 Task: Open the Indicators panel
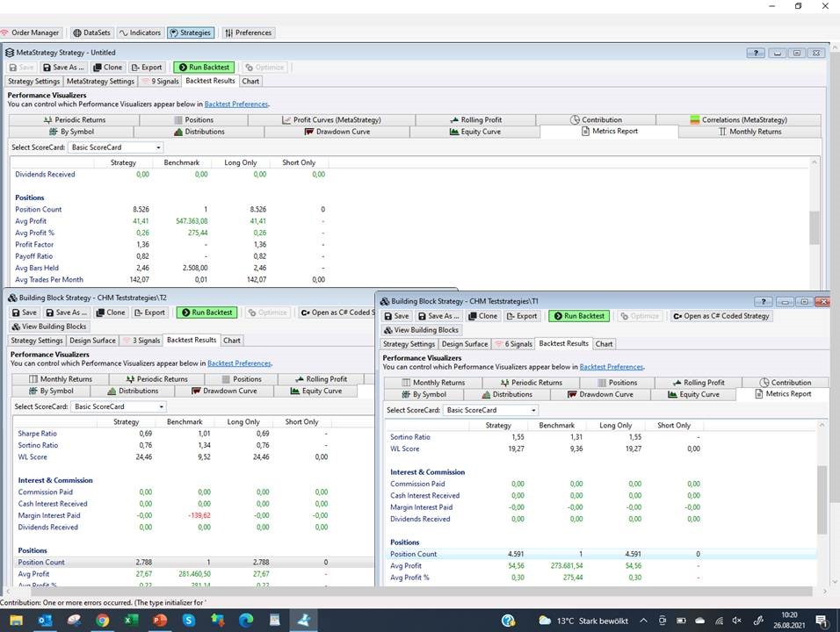click(x=140, y=32)
